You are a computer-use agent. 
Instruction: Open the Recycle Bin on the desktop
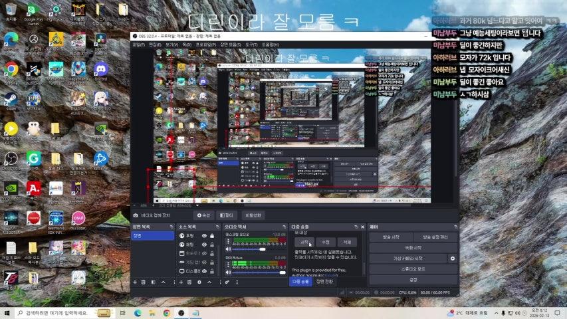point(11,13)
